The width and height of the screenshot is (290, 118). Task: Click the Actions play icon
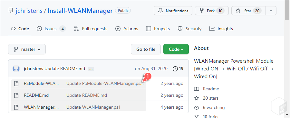click(118, 29)
